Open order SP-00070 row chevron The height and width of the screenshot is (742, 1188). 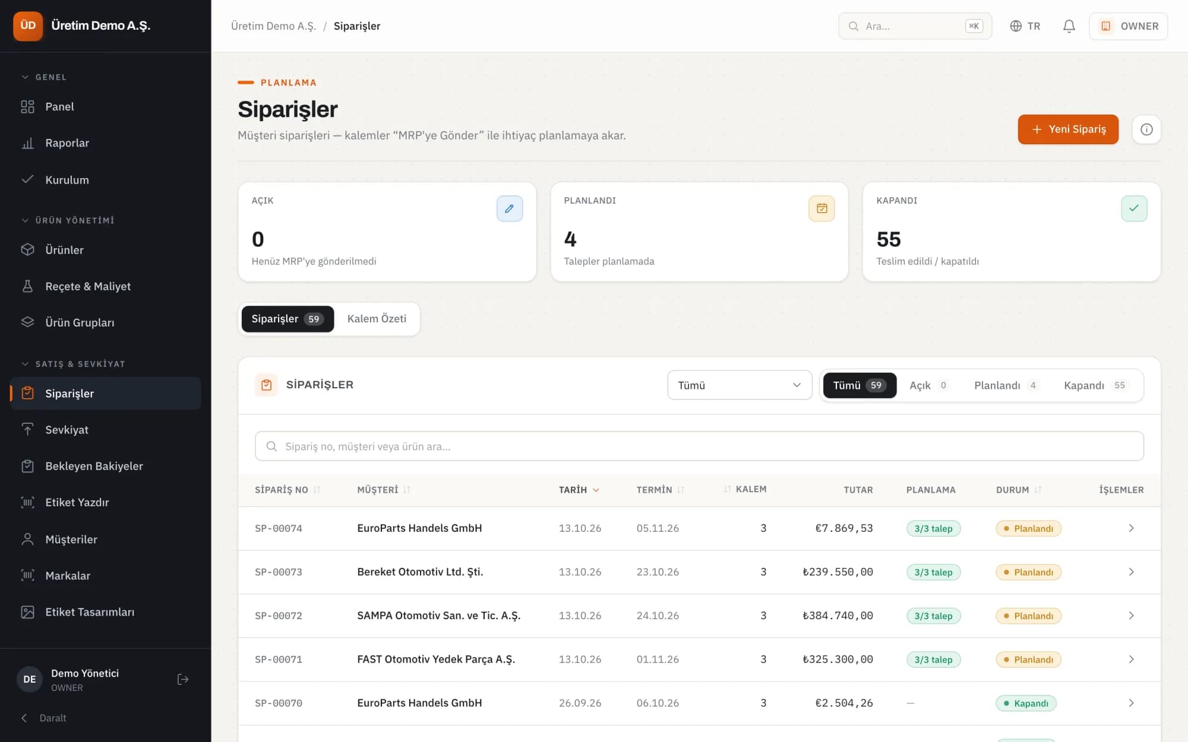coord(1131,703)
